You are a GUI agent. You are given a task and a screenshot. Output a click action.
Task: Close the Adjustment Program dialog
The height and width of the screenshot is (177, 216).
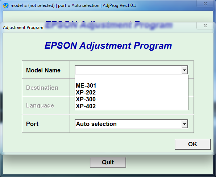[205, 26]
